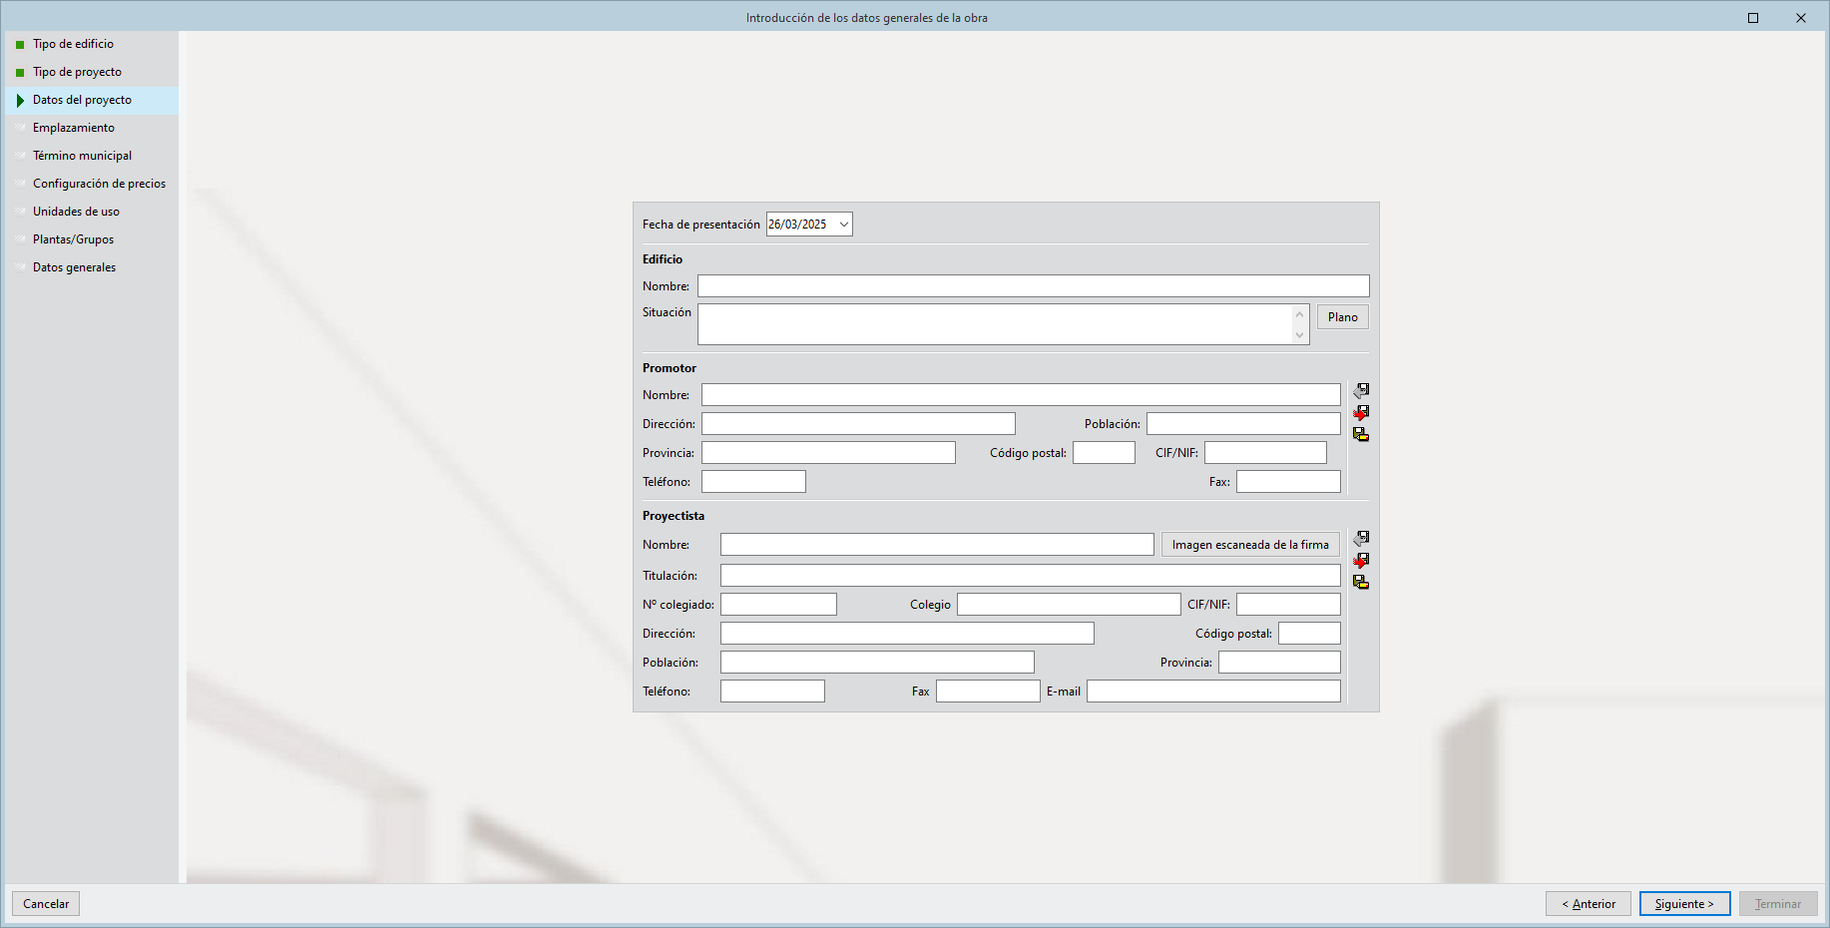Click Imagen escaneada de la firma button

tap(1250, 545)
